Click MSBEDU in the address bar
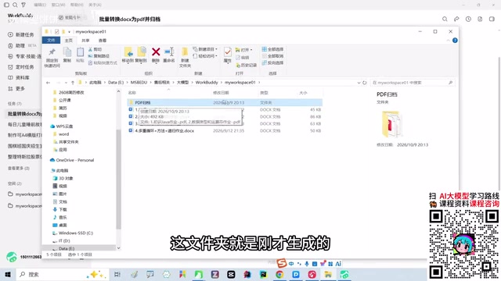Viewport: 501px width, 281px height. tap(139, 82)
